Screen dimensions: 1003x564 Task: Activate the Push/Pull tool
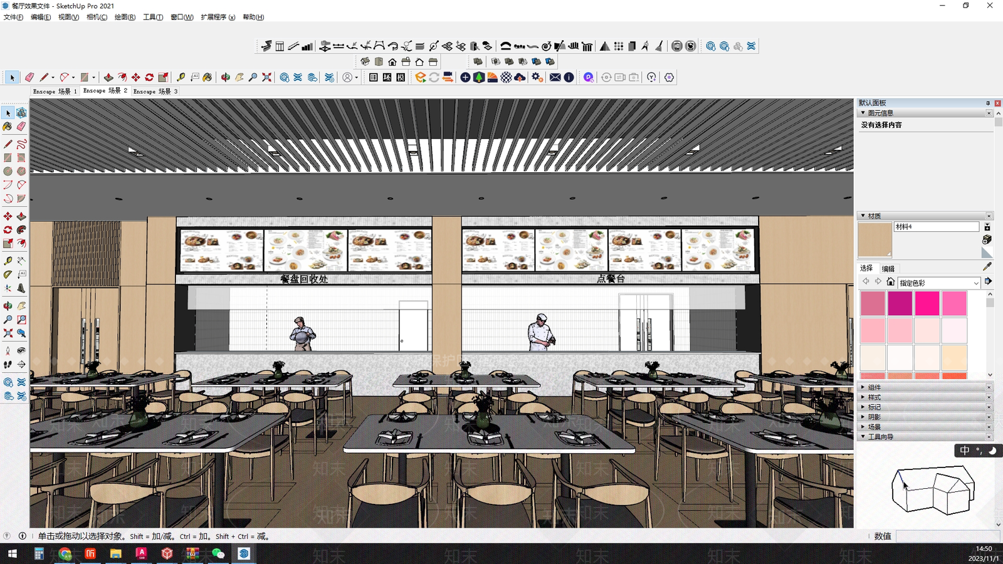pos(108,77)
